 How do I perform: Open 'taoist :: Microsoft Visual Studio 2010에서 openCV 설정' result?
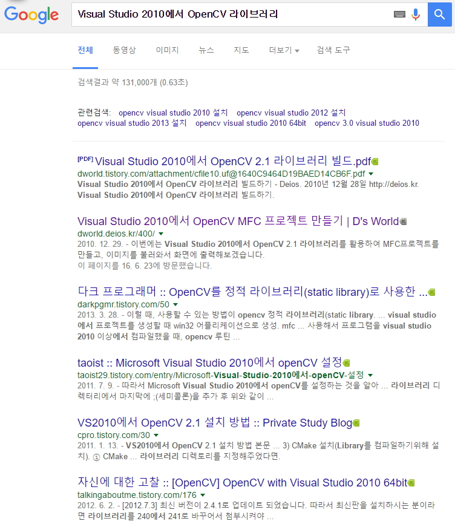(x=210, y=362)
